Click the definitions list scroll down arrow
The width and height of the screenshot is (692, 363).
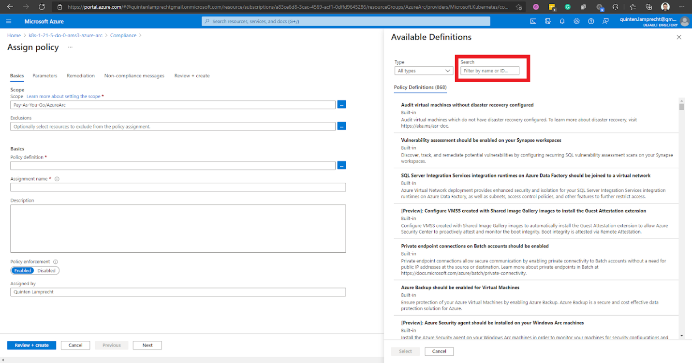[681, 335]
